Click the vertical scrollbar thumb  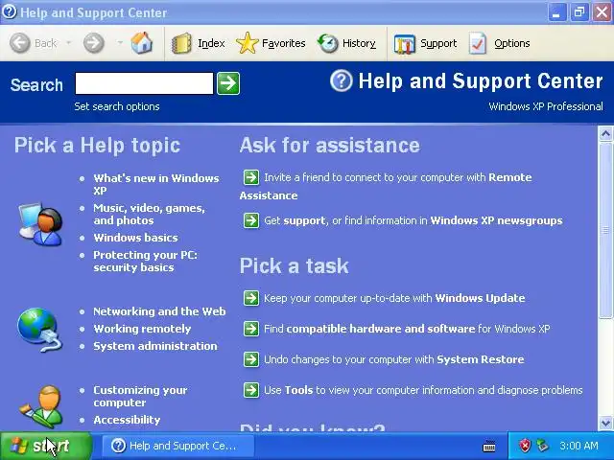(x=605, y=230)
